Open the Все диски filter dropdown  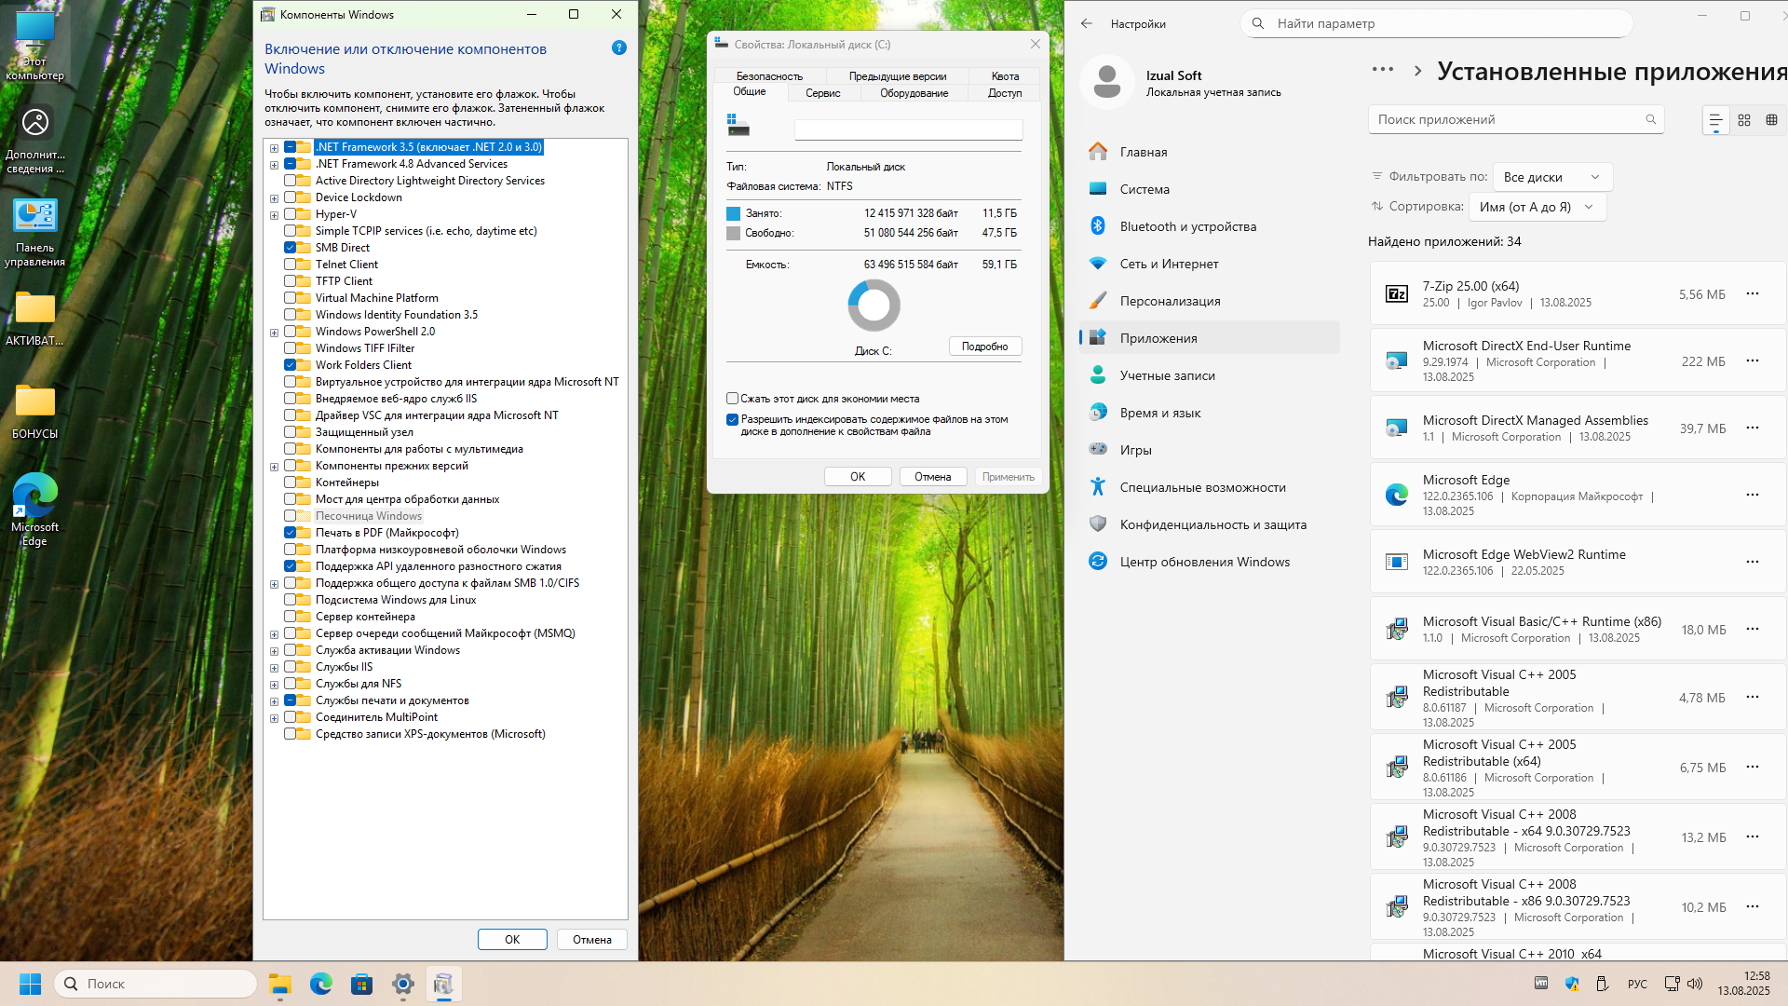click(x=1551, y=177)
